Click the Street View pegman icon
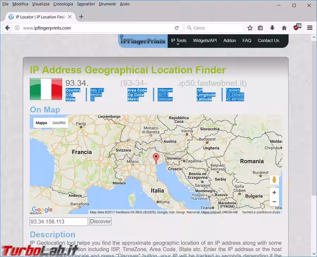The height and width of the screenshot is (257, 317). click(x=274, y=180)
